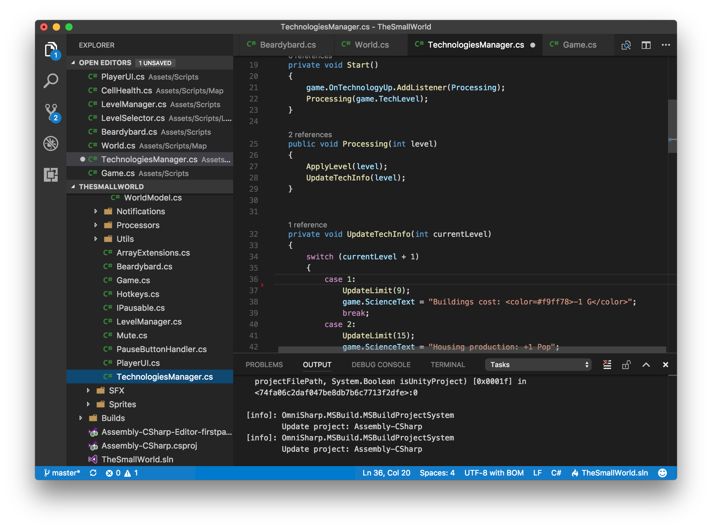
Task: Click the errors and warnings status indicator
Action: tap(122, 473)
